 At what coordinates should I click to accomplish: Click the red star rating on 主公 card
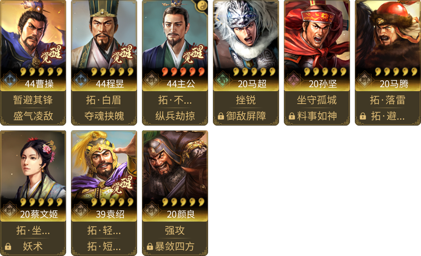(x=183, y=72)
